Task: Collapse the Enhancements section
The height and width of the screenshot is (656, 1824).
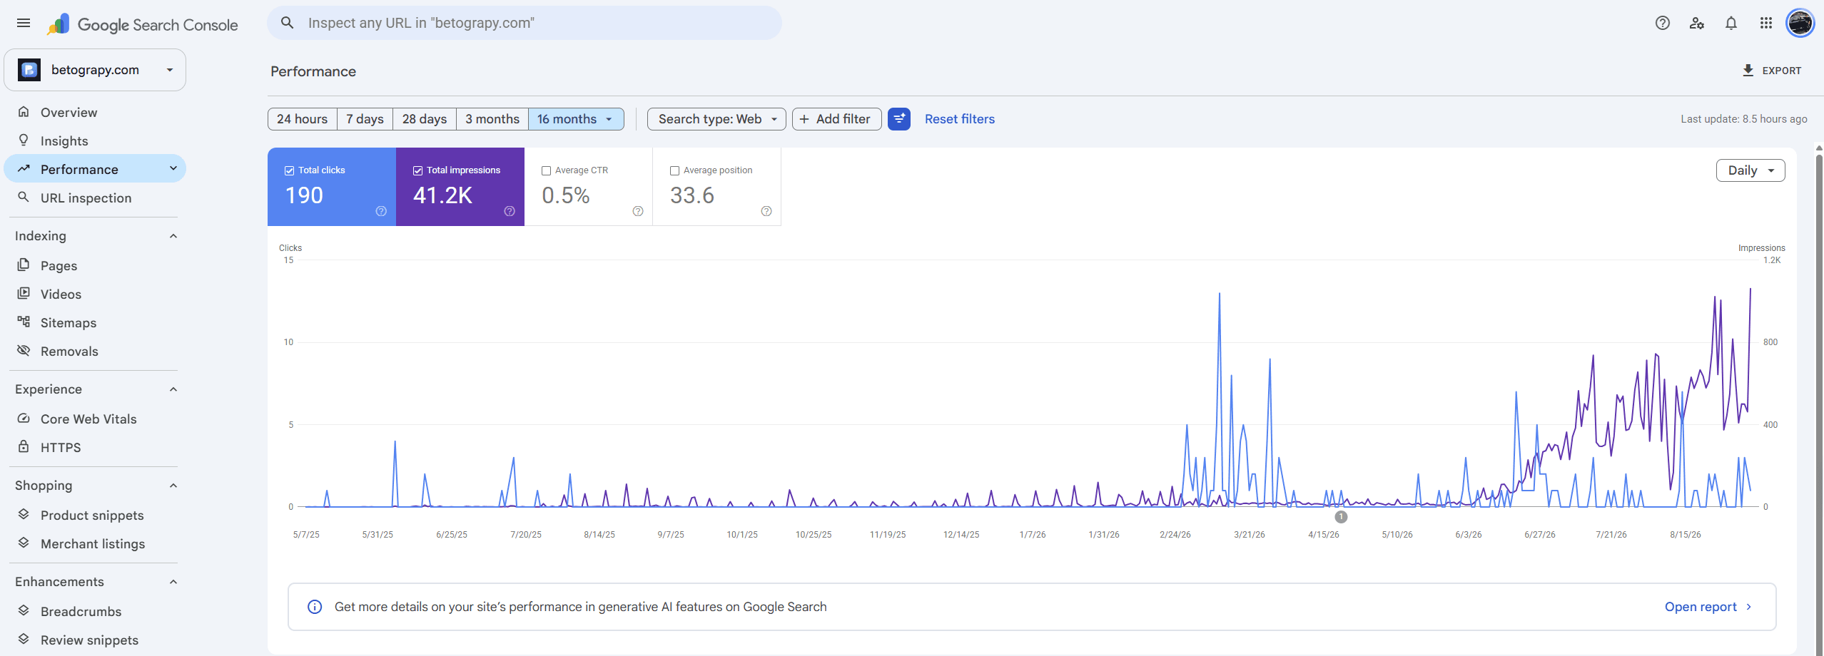Action: (173, 582)
